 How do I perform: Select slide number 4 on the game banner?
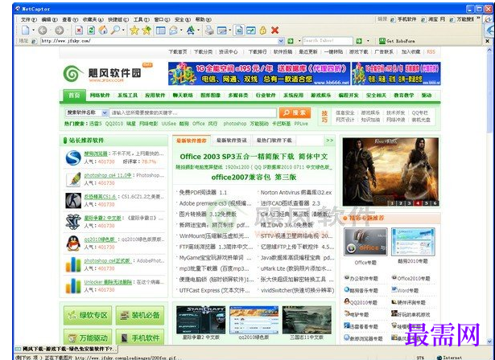[x=418, y=203]
